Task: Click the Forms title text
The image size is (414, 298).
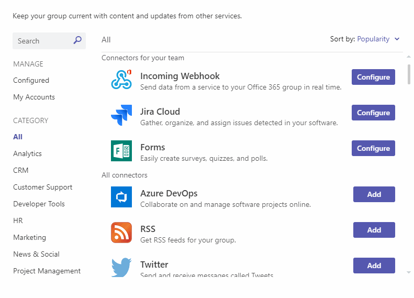Action: (x=153, y=147)
